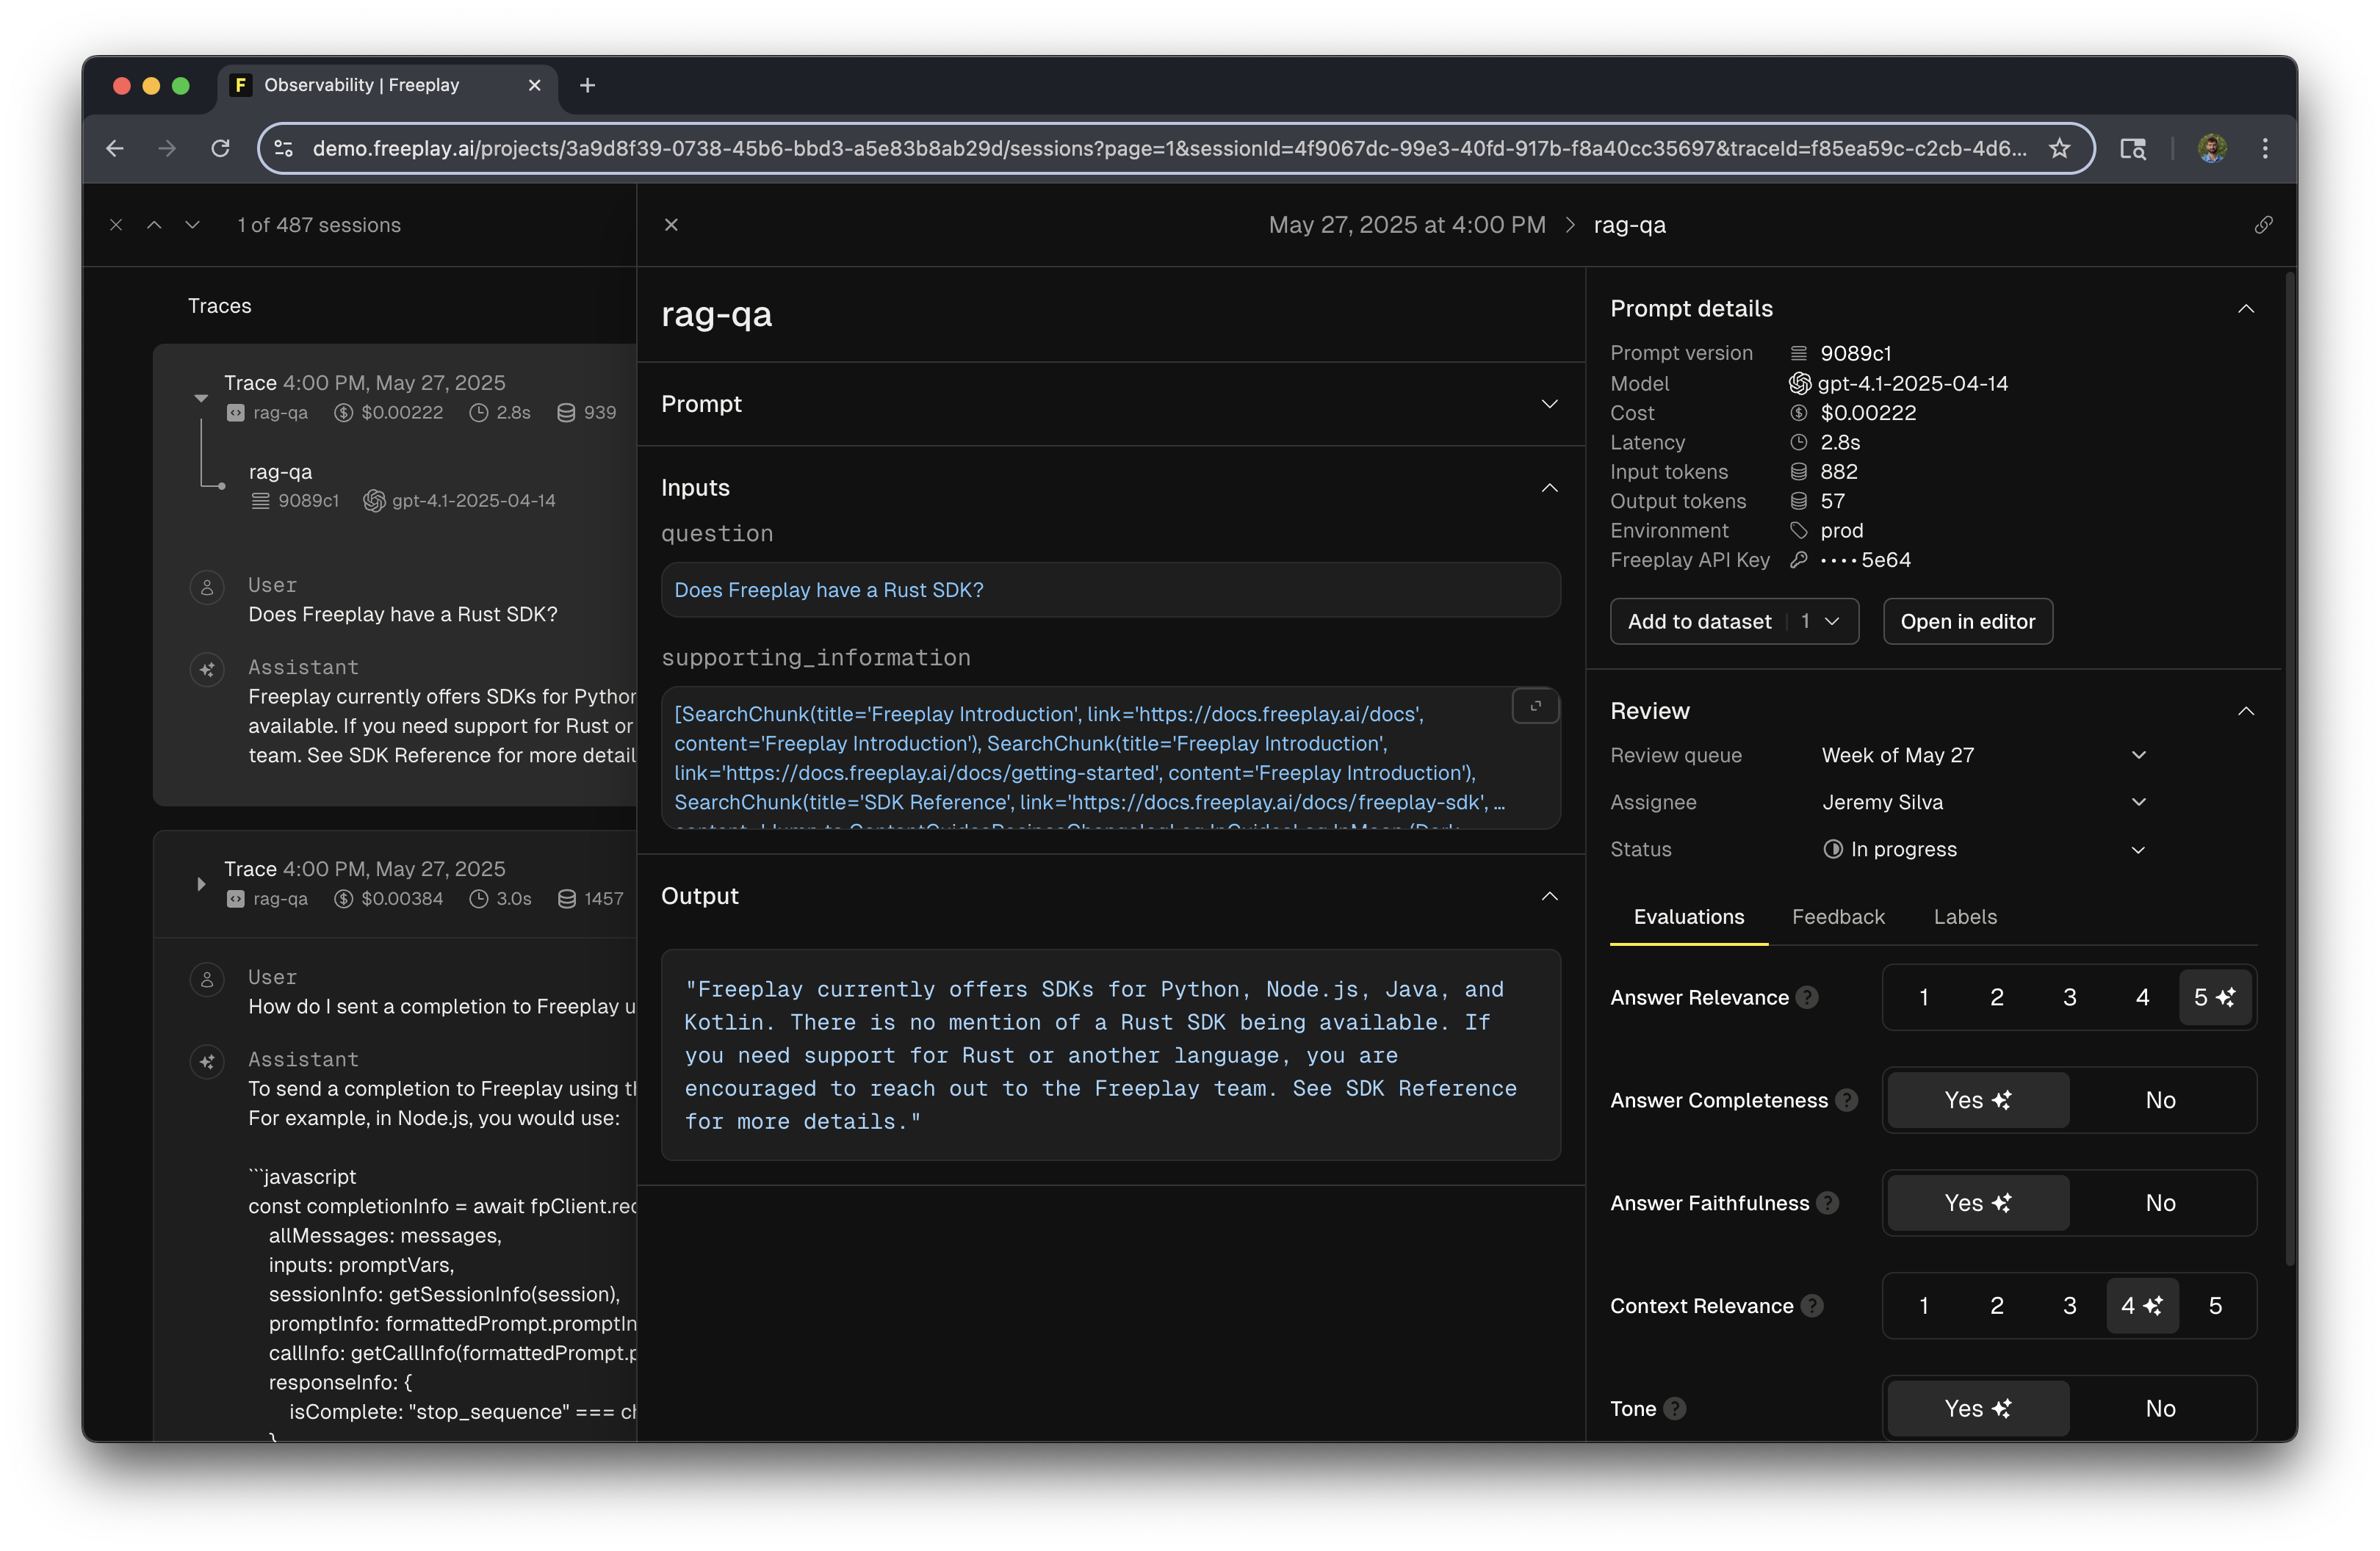Viewport: 2380px width, 1551px height.
Task: Rate Context Relevance as 2
Action: pos(1996,1306)
